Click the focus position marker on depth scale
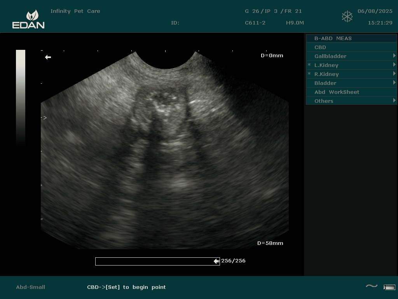 tap(45, 118)
